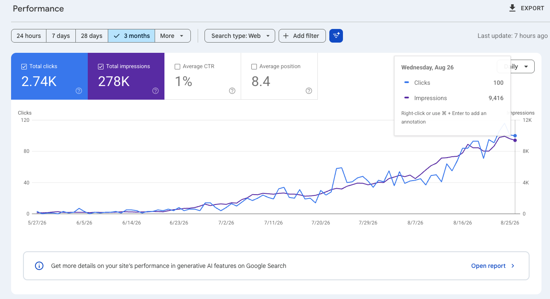
Task: Select the 28 days range tab
Action: coord(92,36)
